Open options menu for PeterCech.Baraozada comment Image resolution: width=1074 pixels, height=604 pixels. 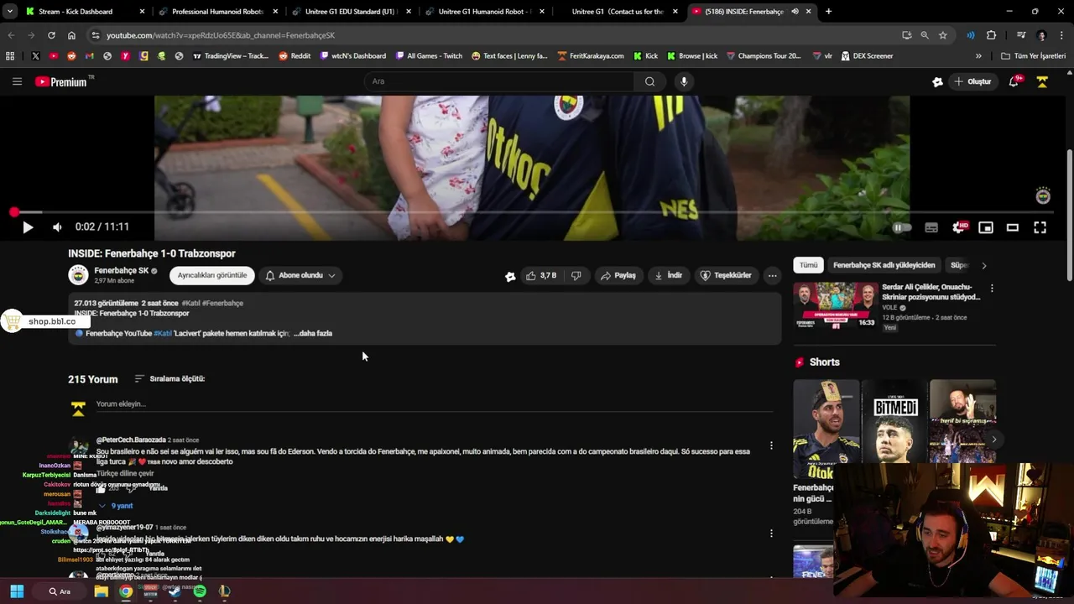coord(771,445)
